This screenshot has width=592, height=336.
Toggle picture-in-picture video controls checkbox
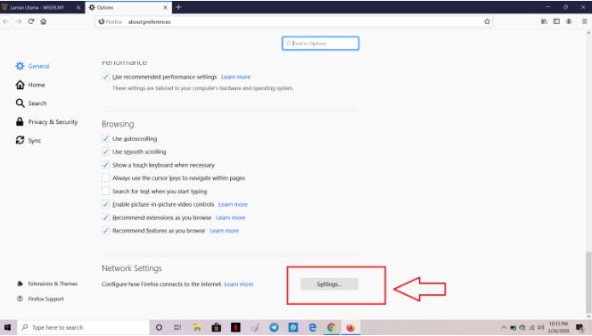tap(105, 204)
